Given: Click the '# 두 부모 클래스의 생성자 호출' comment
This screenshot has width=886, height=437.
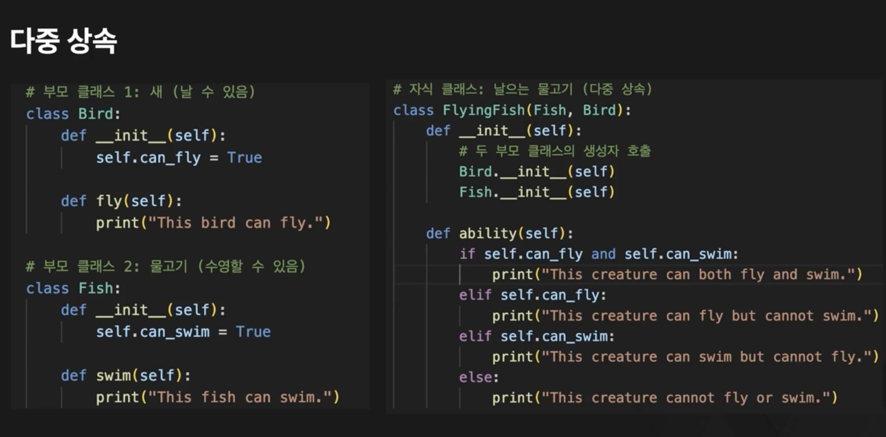Looking at the screenshot, I should (554, 151).
